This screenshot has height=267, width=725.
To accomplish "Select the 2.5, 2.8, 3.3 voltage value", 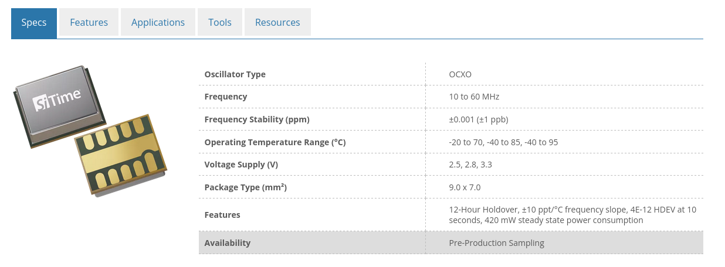I will [x=470, y=165].
